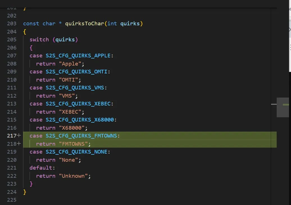This screenshot has width=291, height=205.
Task: Click line number 219
Action: pos(12,152)
